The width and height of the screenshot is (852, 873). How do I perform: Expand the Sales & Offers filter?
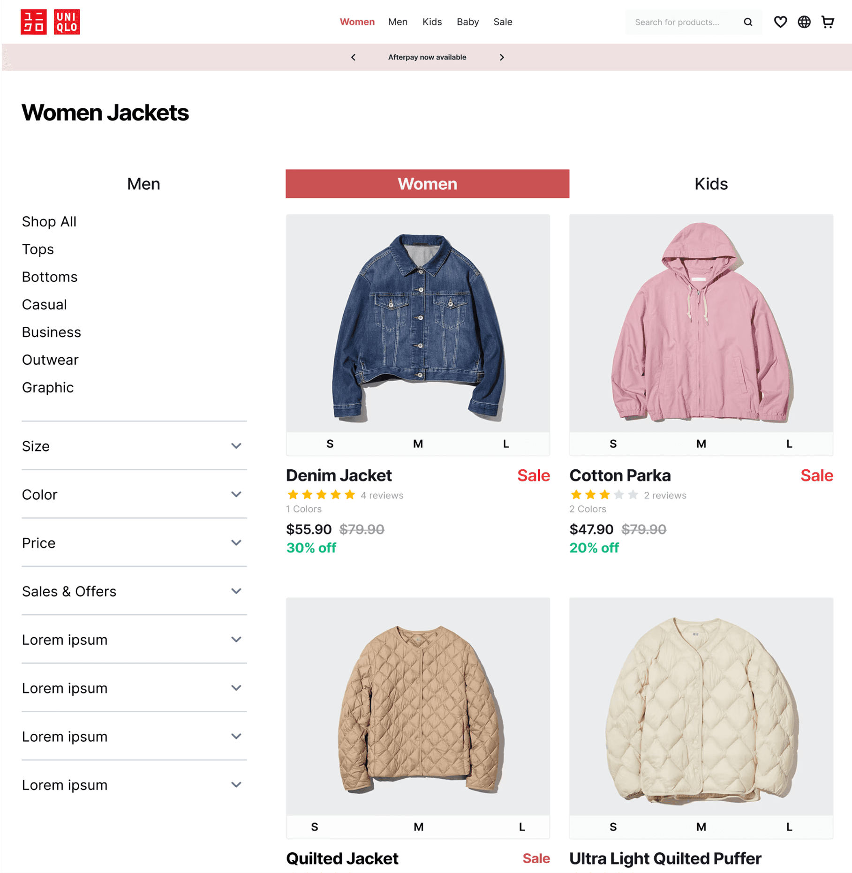point(134,591)
